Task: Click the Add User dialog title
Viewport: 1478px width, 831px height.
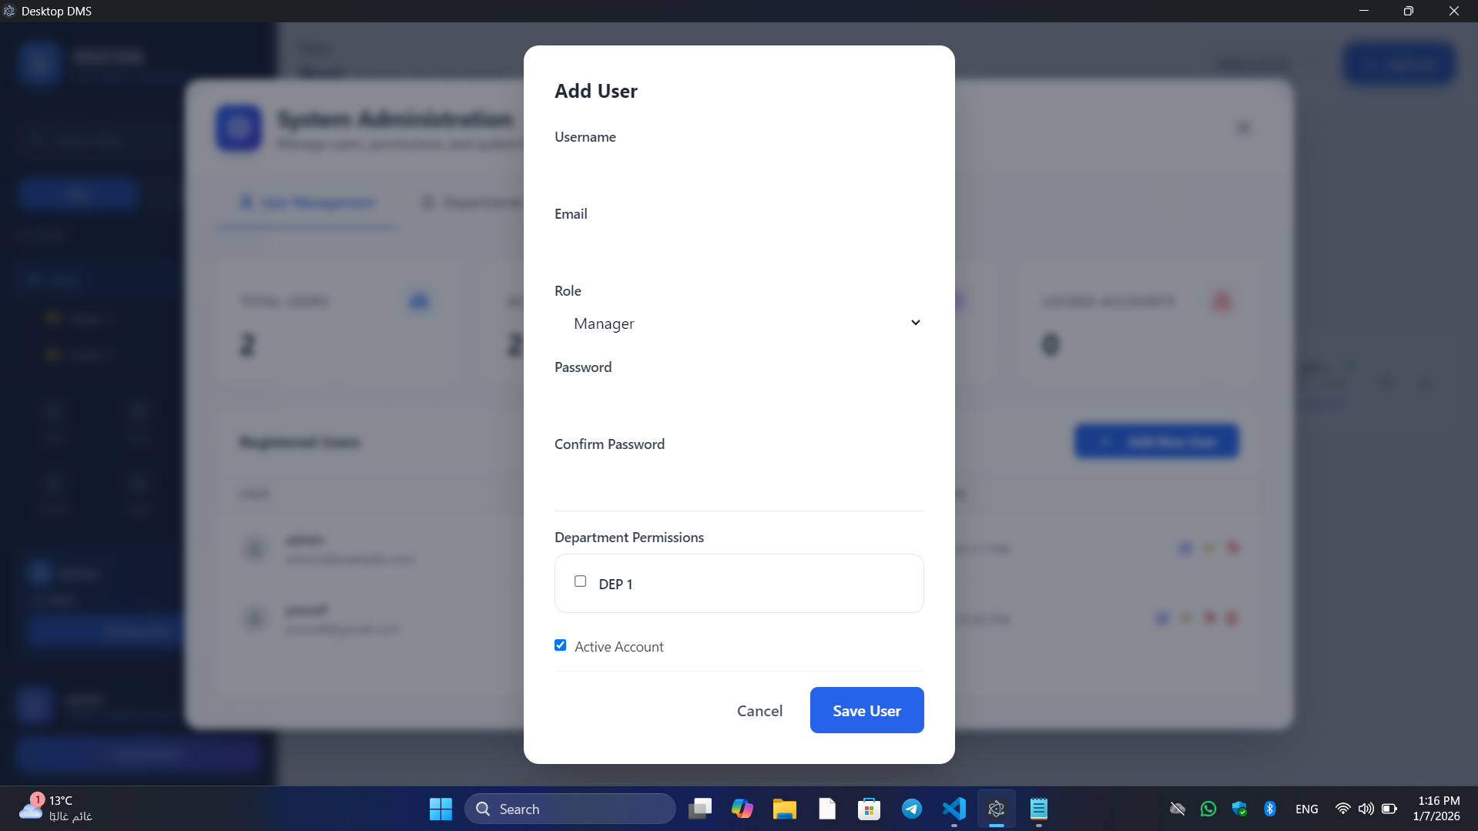Action: (x=596, y=91)
